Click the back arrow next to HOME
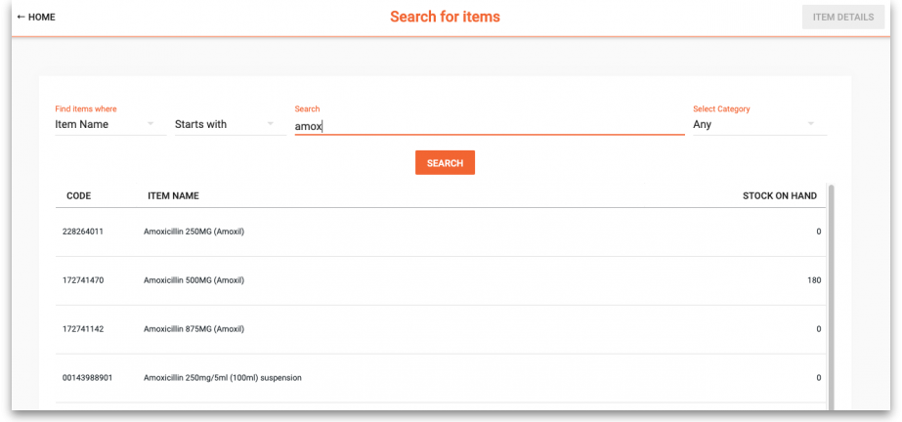Image resolution: width=902 pixels, height=422 pixels. tap(21, 17)
